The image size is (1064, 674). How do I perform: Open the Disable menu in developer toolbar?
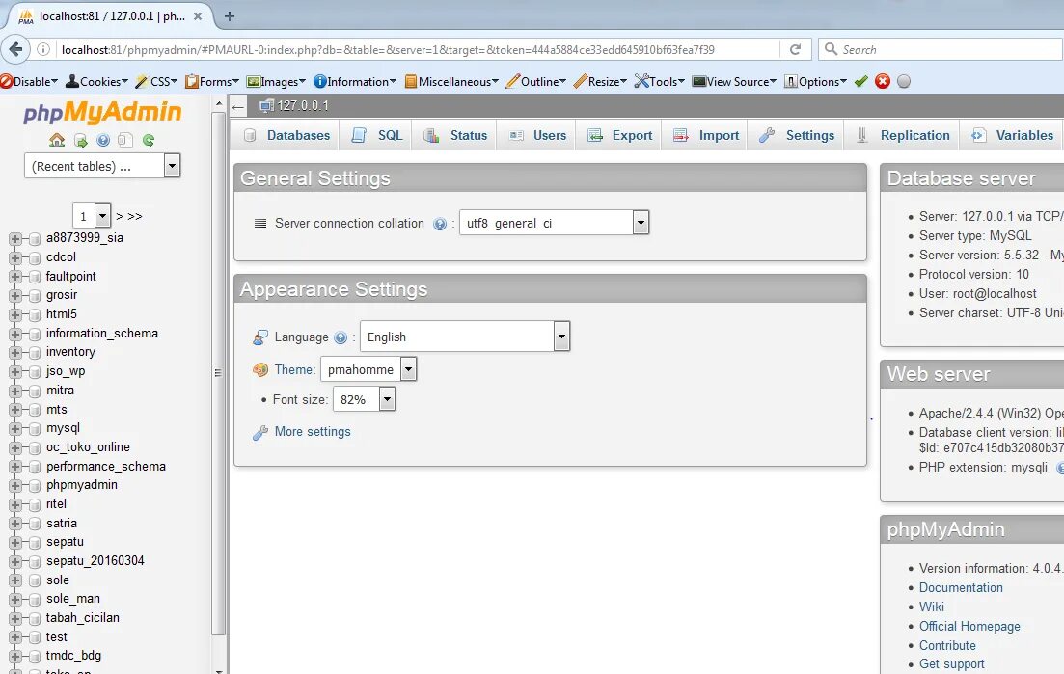click(29, 81)
